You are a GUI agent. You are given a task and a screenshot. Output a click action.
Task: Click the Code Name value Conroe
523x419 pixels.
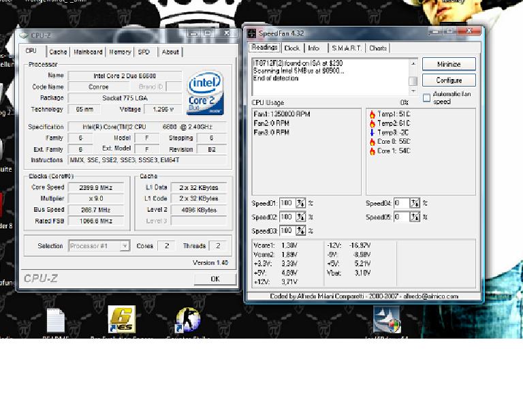tap(99, 87)
